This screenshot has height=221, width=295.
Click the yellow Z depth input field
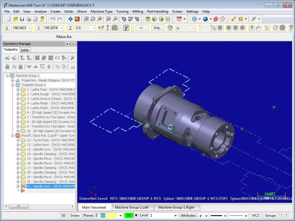pyautogui.click(x=109, y=215)
